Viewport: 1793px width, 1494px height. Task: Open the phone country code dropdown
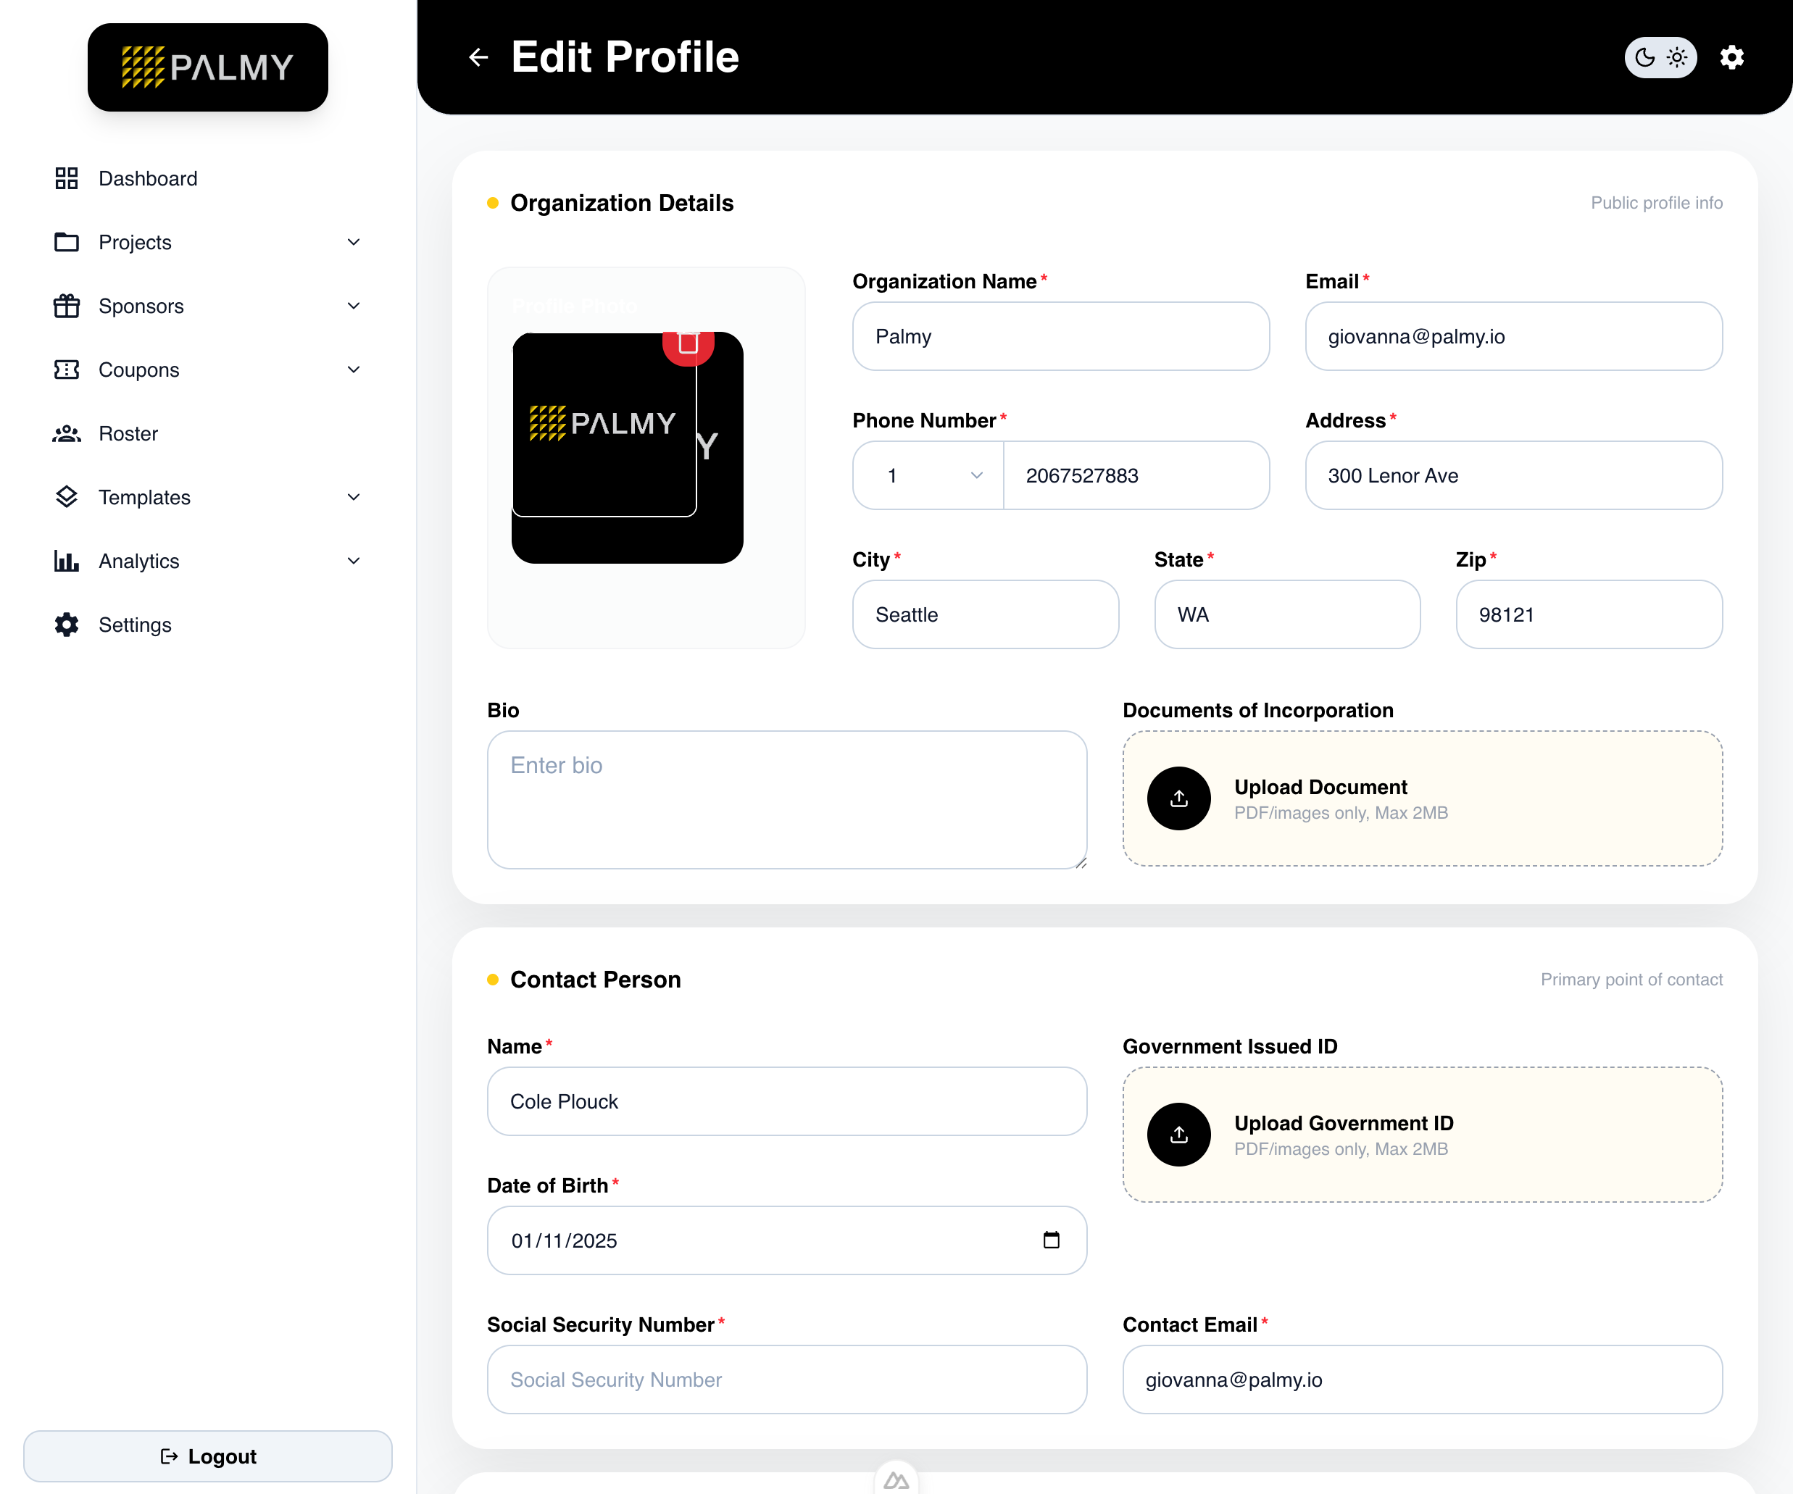click(928, 475)
